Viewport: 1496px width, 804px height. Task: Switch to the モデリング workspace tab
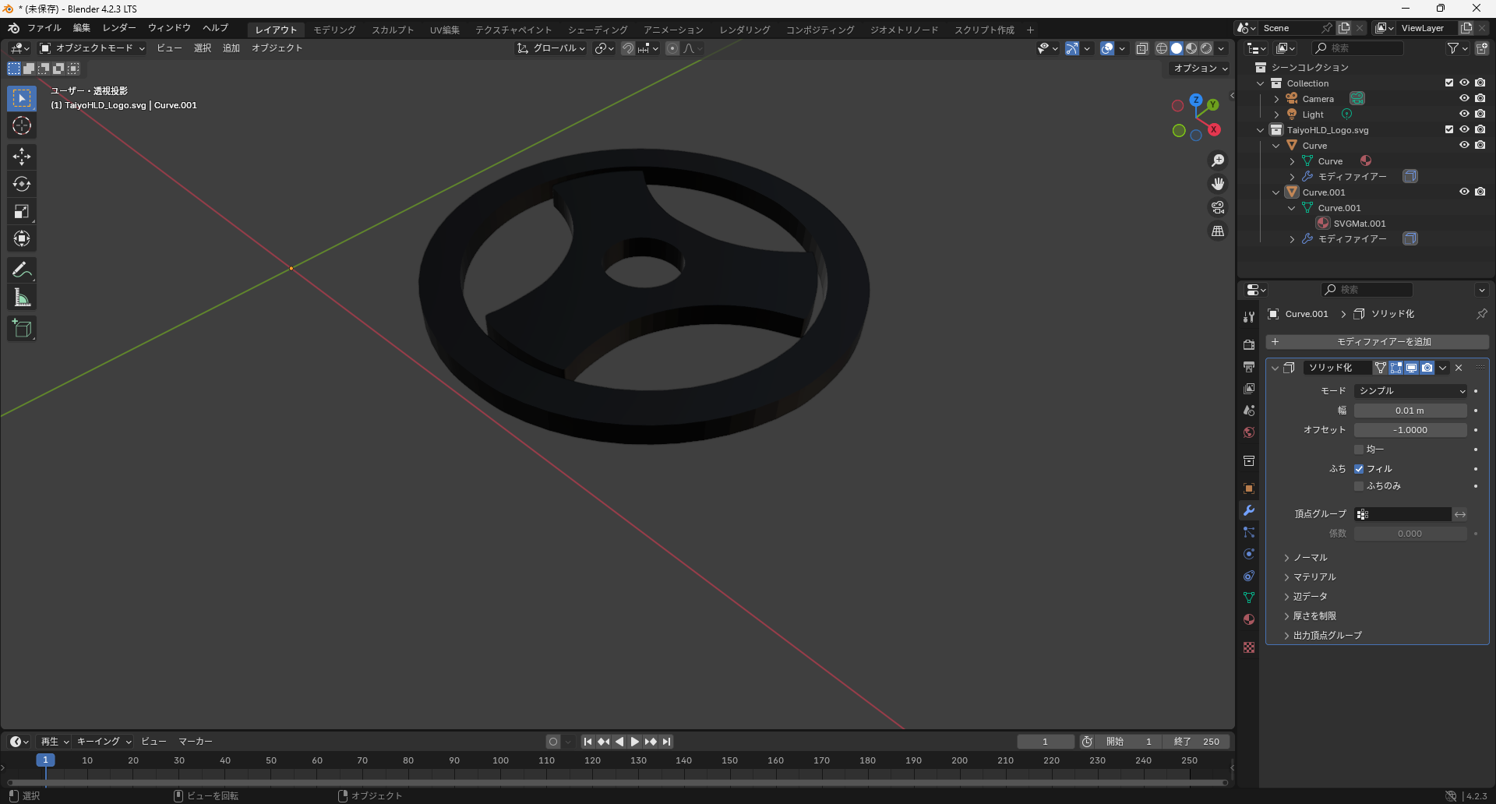tap(334, 30)
